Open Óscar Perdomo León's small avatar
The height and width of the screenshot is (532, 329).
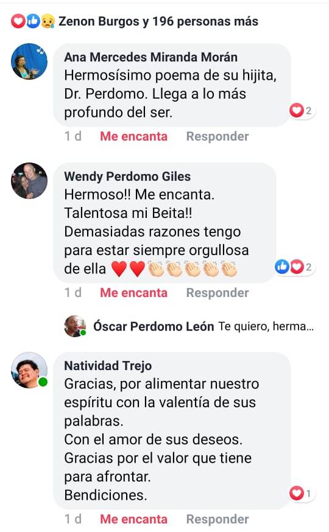tap(75, 326)
